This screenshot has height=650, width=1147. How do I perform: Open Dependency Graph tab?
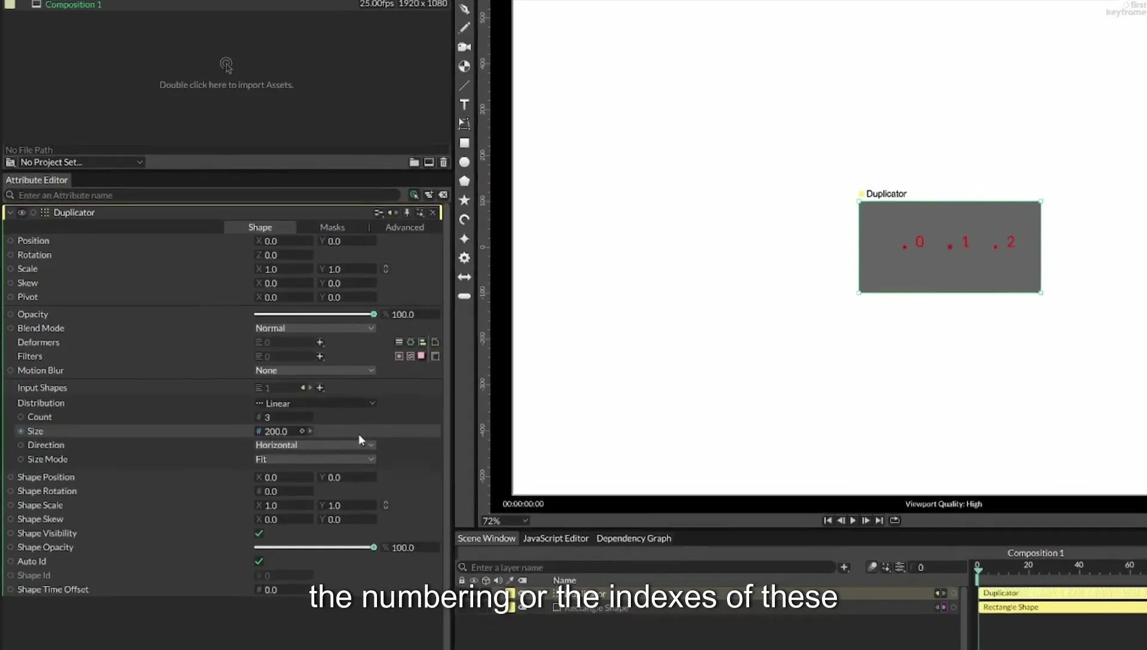[633, 538]
